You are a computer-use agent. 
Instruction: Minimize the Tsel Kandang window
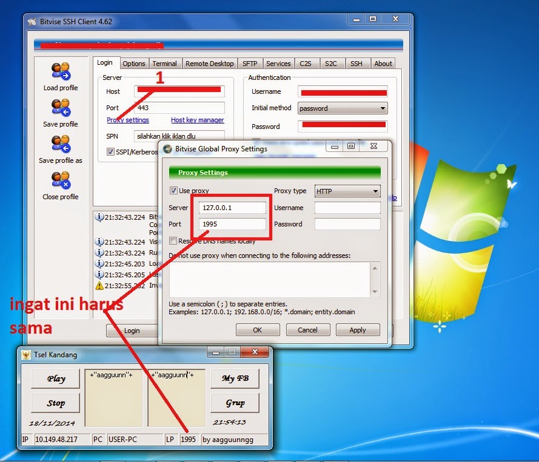(216, 352)
